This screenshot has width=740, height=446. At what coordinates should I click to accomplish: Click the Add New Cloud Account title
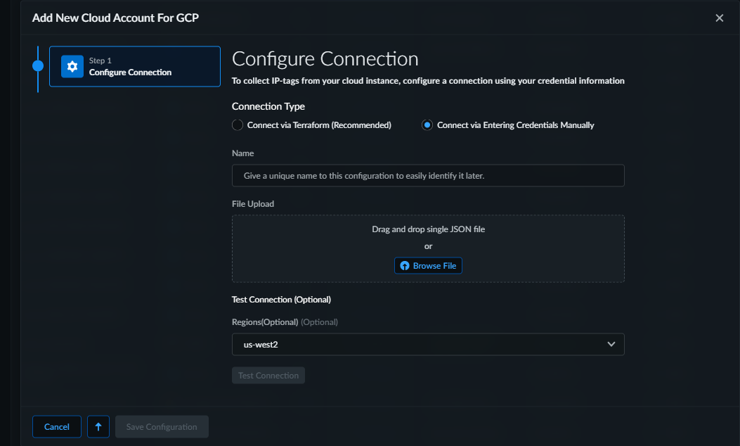pyautogui.click(x=115, y=18)
